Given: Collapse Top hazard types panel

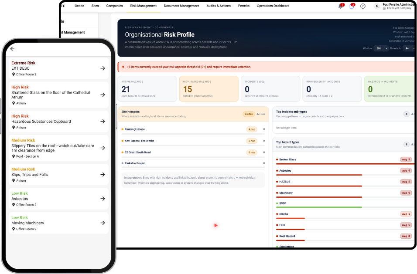Looking at the screenshot, I should click(x=412, y=145).
